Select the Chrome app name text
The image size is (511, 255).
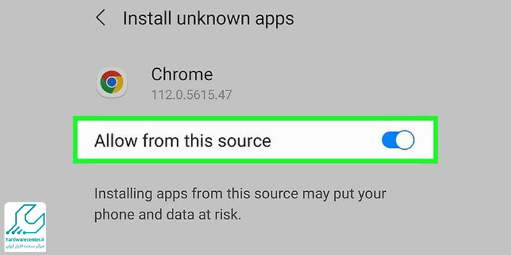[x=182, y=75]
